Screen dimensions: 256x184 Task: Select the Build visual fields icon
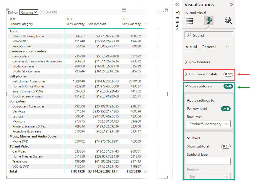[189, 21]
